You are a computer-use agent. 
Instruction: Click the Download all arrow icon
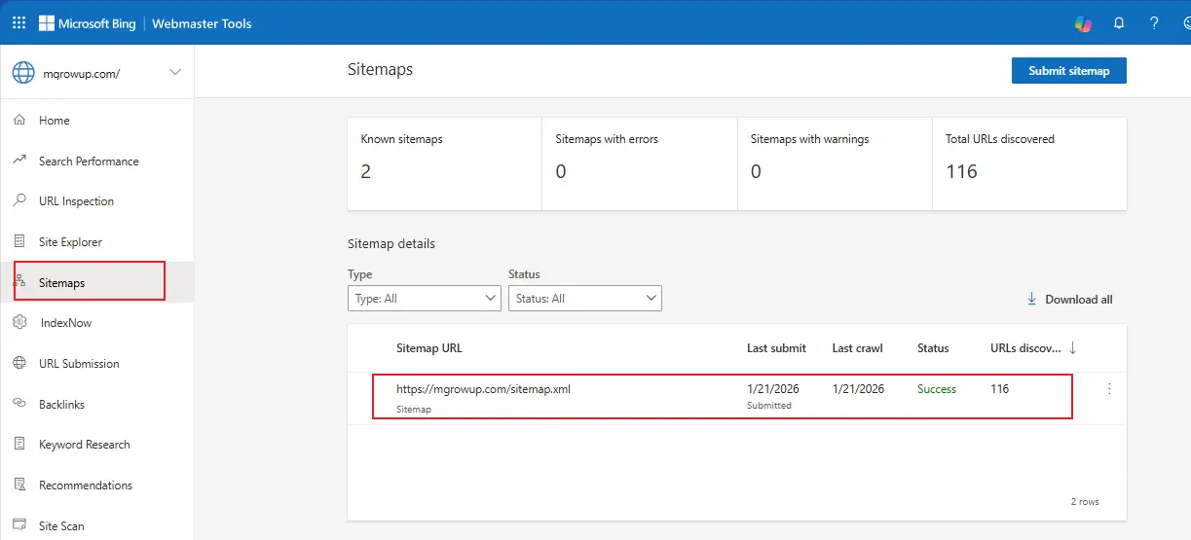tap(1032, 300)
